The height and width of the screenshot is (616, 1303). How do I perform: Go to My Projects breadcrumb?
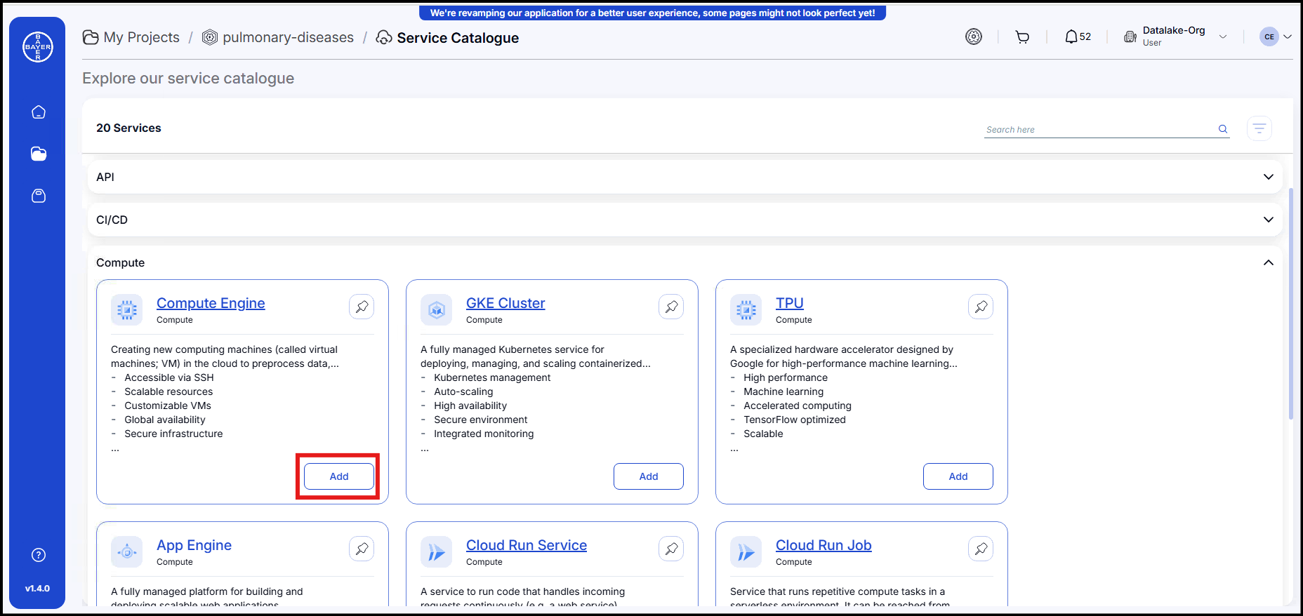[x=141, y=37]
